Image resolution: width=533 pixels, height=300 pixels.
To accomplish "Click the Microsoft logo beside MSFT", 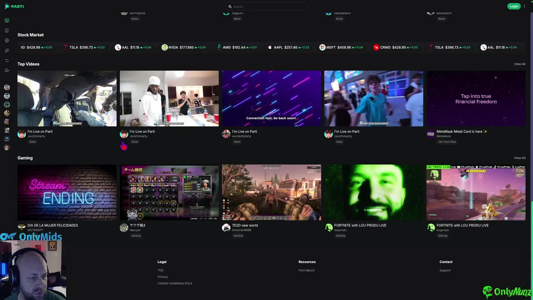I will [x=322, y=47].
